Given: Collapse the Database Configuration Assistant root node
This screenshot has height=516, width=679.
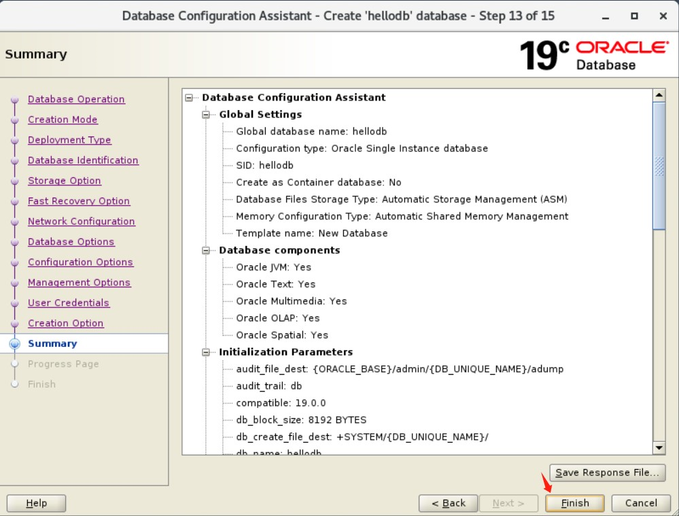Looking at the screenshot, I should coord(189,98).
